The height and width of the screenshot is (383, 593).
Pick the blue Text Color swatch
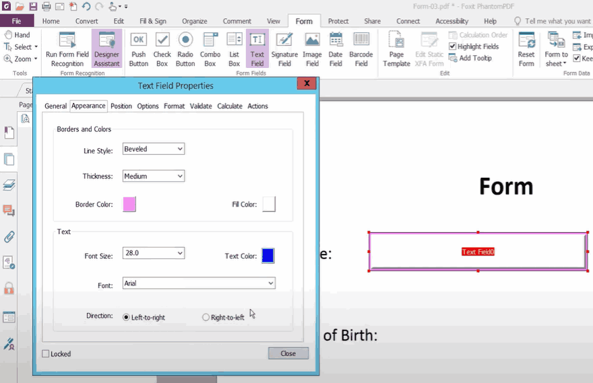coord(268,256)
